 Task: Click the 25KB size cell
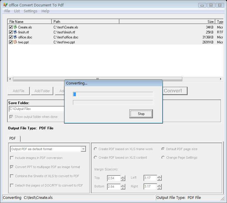point(210,32)
